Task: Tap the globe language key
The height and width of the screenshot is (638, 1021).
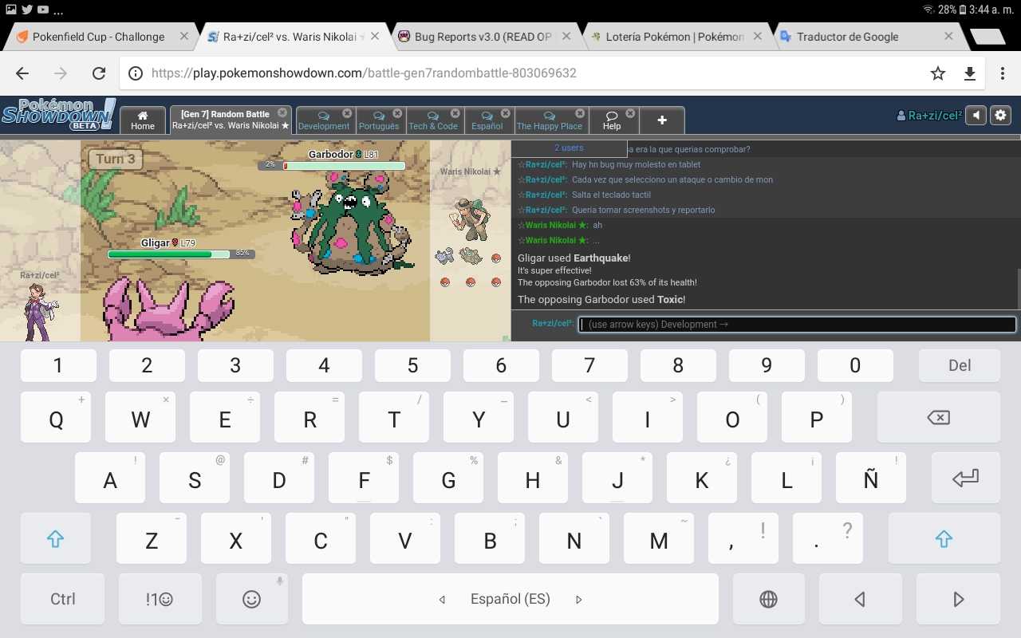Action: (x=768, y=599)
